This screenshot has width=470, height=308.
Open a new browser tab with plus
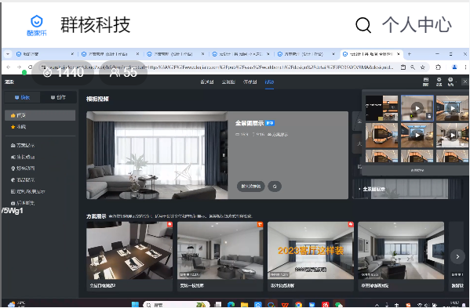tap(409, 54)
